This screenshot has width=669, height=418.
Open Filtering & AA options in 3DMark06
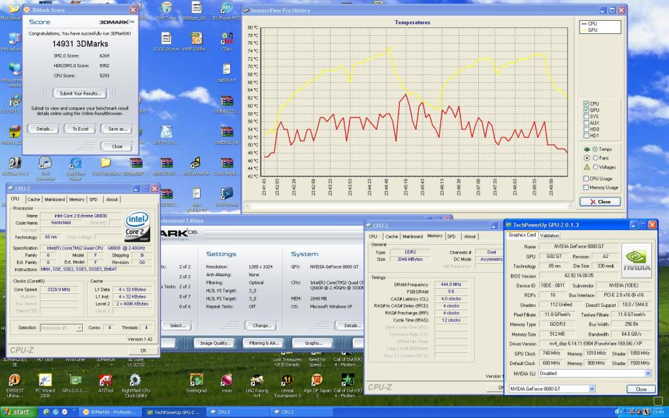point(264,343)
